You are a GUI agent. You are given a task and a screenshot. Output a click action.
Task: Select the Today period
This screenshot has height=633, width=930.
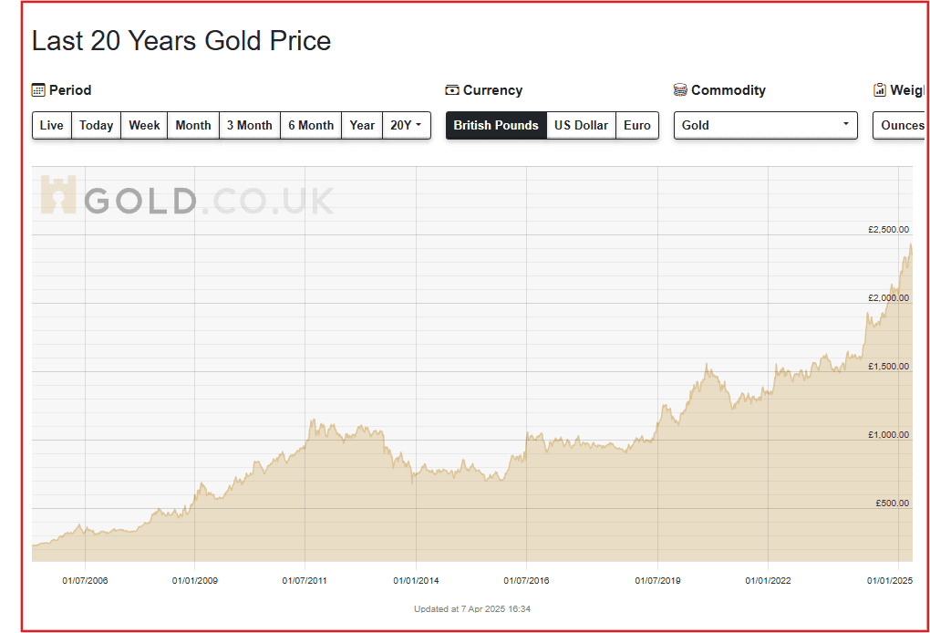point(96,126)
